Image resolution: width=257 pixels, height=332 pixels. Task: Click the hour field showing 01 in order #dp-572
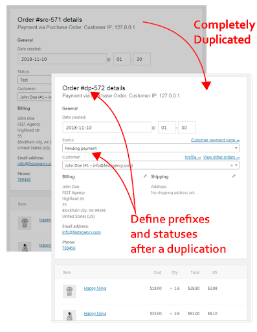[166, 128]
